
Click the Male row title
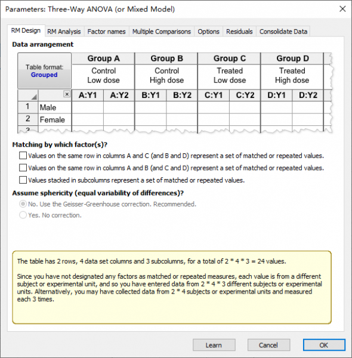coord(55,107)
